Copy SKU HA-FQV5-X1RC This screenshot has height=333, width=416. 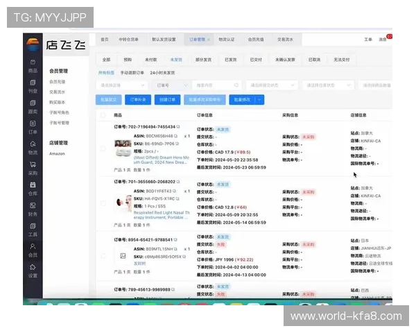pos(177,198)
